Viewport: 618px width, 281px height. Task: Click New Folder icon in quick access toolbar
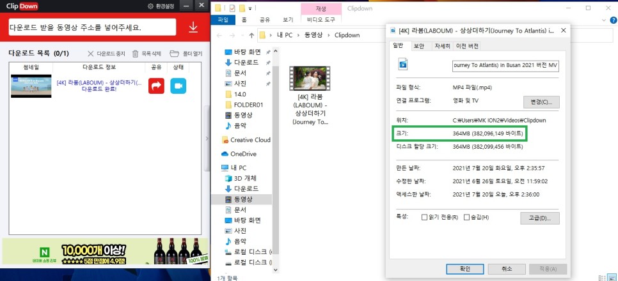242,7
